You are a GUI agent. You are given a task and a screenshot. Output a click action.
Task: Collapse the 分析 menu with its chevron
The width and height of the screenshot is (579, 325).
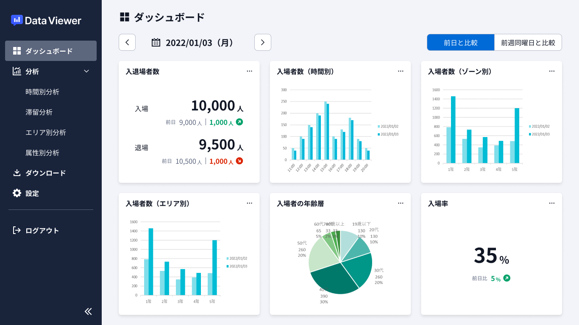pos(86,71)
